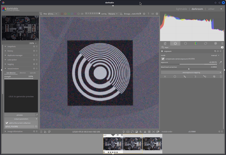Toggle add to the current collection checkbox
The image size is (226, 155).
(7, 123)
